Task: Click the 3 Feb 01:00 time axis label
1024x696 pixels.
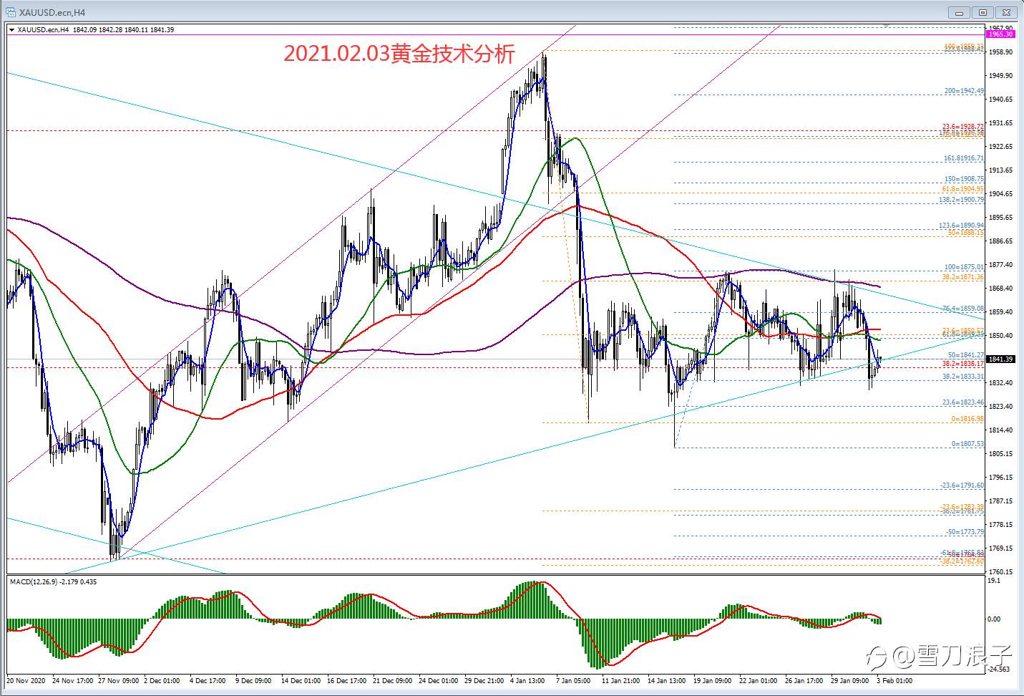Action: pos(894,681)
